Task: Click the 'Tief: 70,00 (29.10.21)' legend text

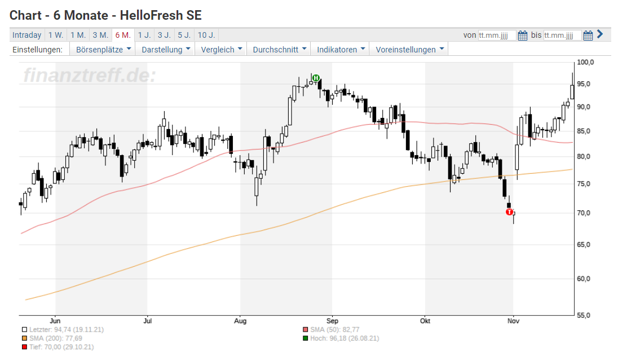Action: pos(61,347)
